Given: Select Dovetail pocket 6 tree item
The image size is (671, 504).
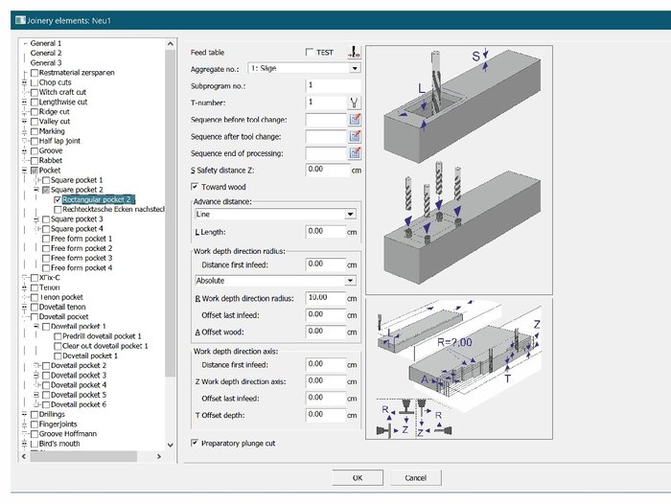Looking at the screenshot, I should tap(79, 404).
